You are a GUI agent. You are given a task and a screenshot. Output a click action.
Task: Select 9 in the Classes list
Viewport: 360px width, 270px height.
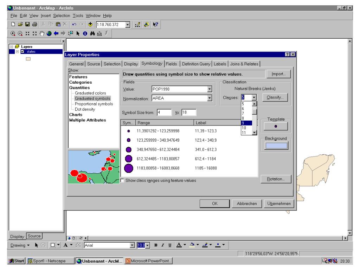246,123
